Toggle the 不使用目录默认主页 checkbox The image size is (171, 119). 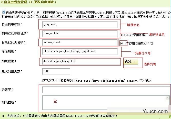pos(122,43)
